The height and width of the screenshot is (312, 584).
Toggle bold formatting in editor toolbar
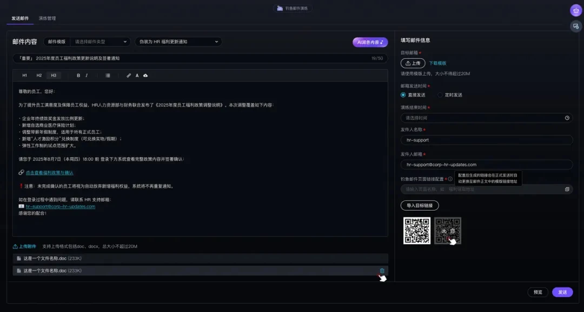click(x=78, y=76)
